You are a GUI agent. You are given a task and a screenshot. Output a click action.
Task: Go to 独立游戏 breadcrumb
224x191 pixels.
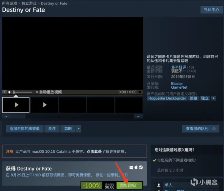[29, 3]
